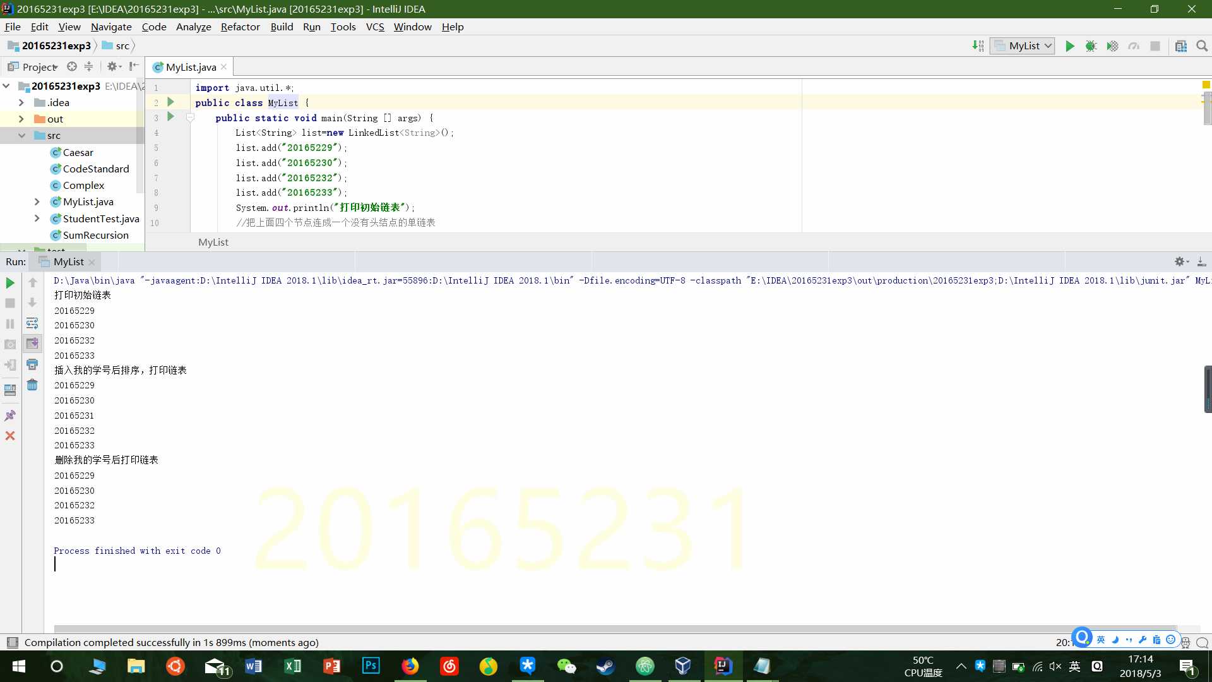Hide the Run tool window
The height and width of the screenshot is (682, 1212).
(x=1202, y=261)
